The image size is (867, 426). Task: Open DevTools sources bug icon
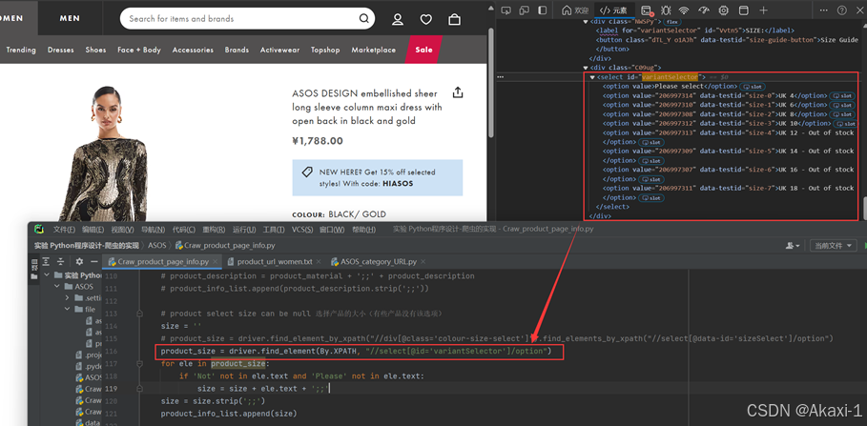[666, 10]
